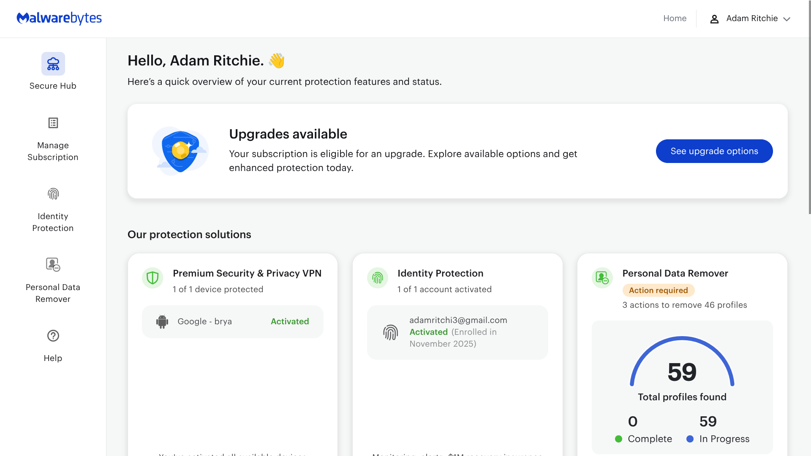This screenshot has width=811, height=456.
Task: Open the Manage Subscription menu label
Action: tap(53, 151)
